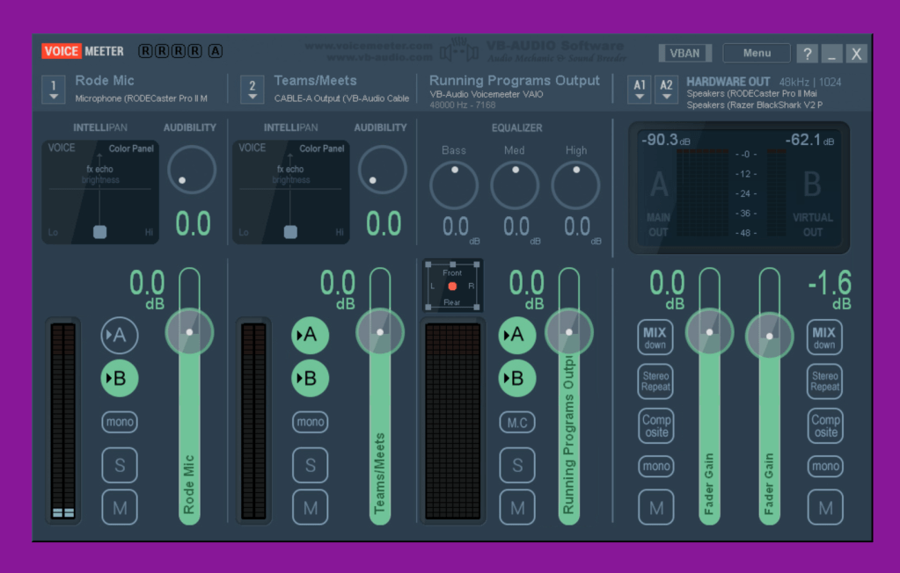This screenshot has width=900, height=573.
Task: Click the HARDWARE OUT heading
Action: 728,82
